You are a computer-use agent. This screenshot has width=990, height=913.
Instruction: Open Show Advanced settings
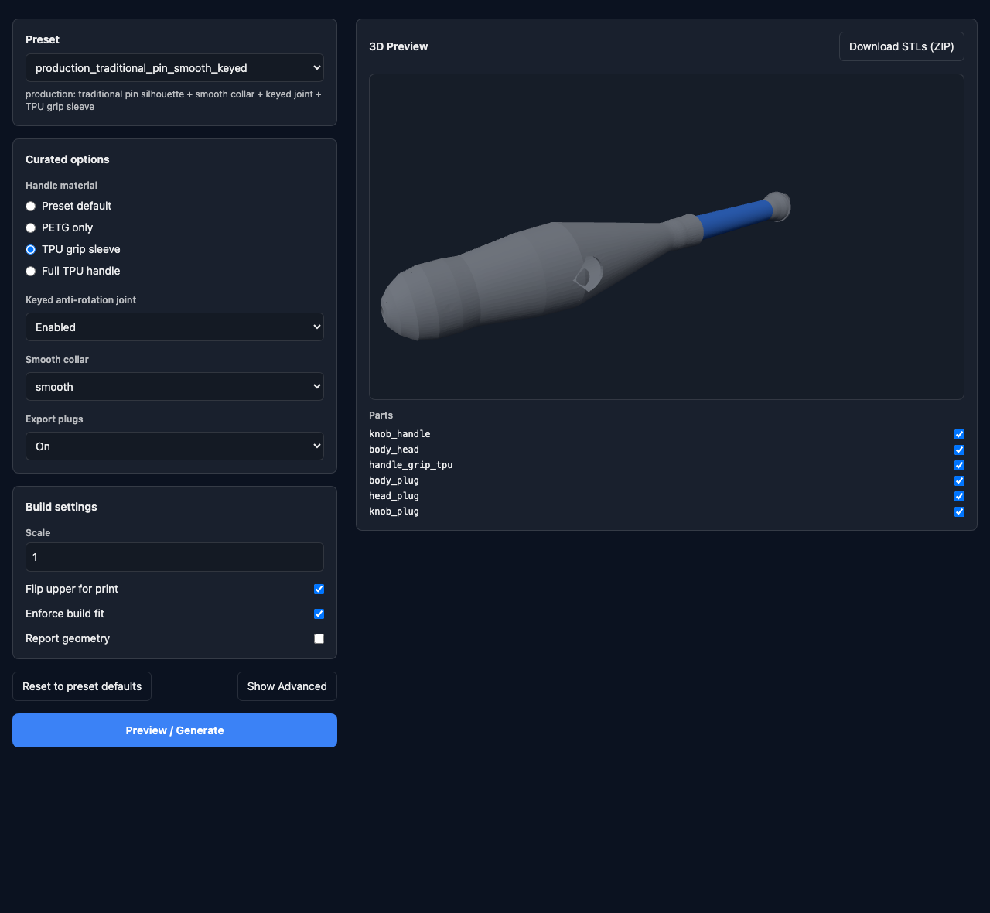(286, 686)
